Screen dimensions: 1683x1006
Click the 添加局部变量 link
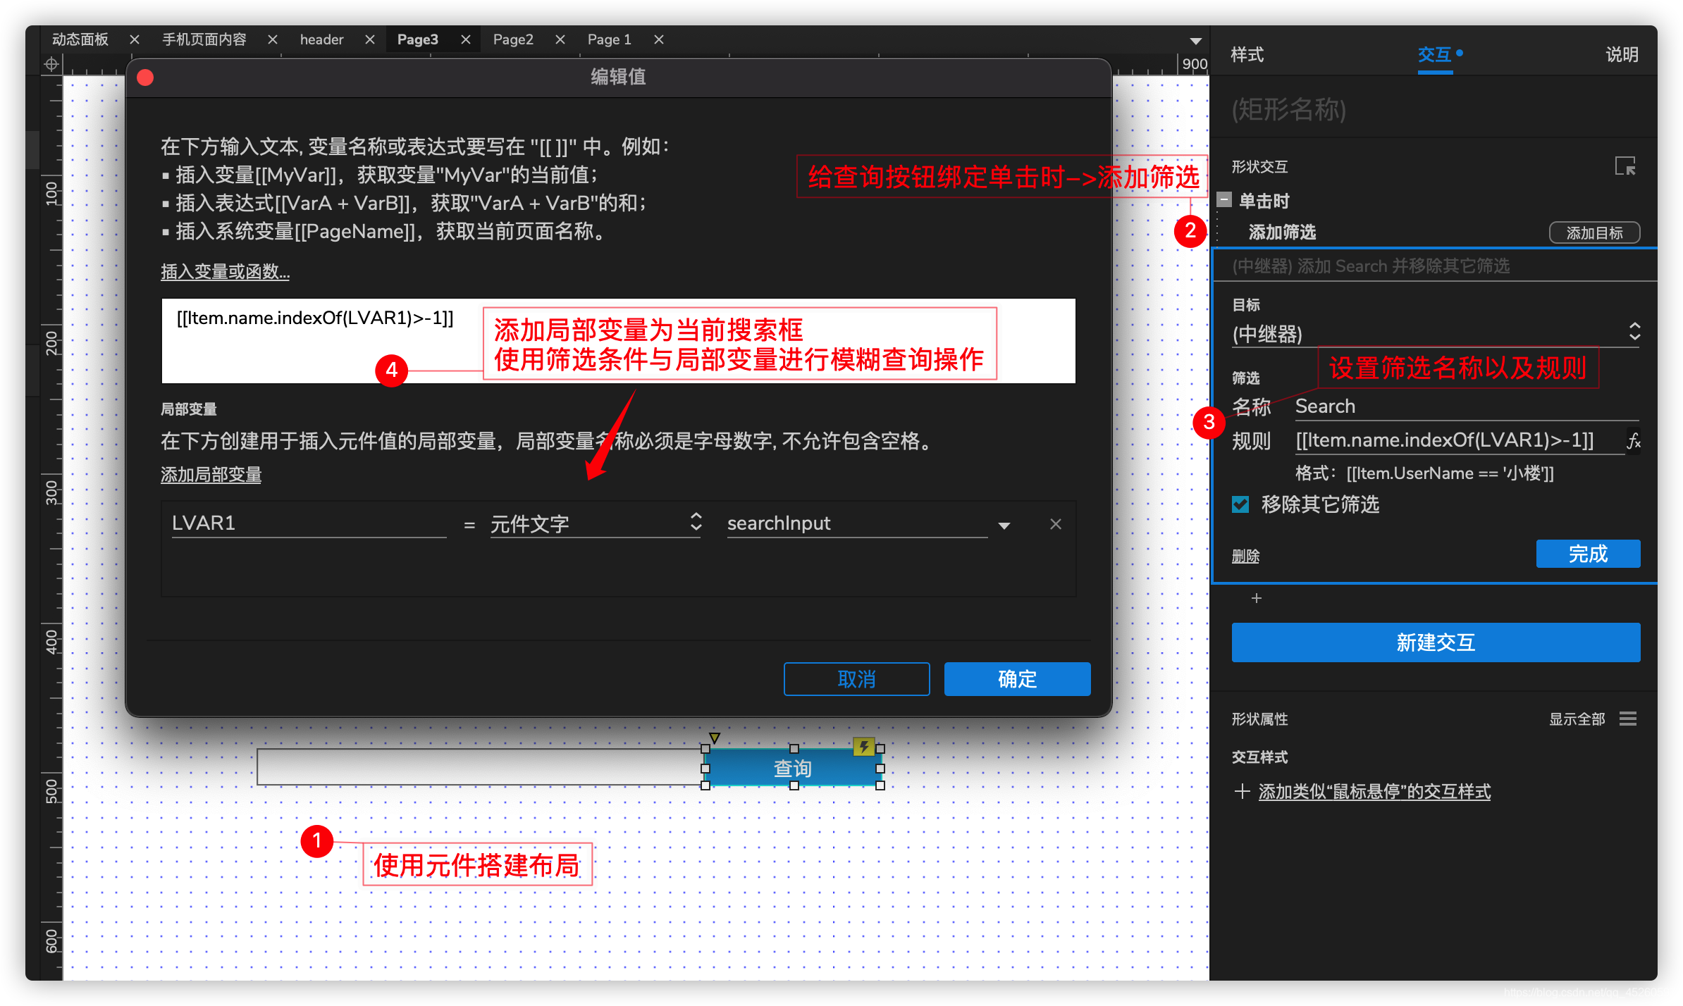coord(211,475)
